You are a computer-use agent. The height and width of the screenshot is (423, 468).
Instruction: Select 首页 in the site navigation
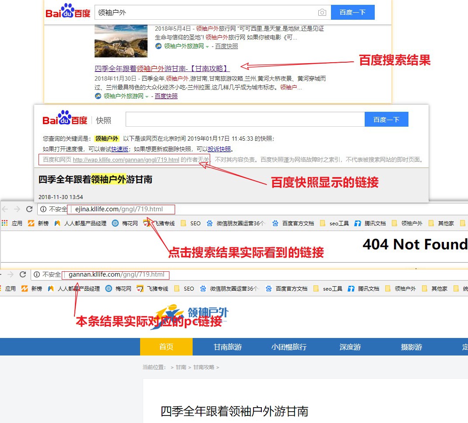click(x=166, y=346)
